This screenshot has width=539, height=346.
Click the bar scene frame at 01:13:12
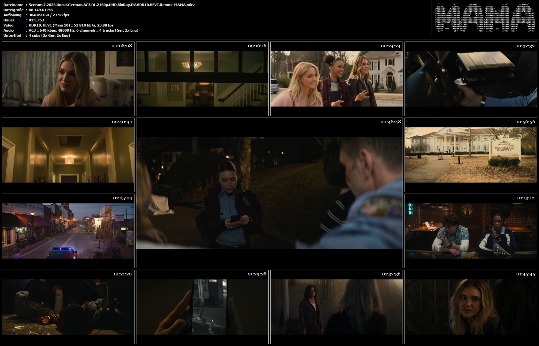[x=471, y=231]
